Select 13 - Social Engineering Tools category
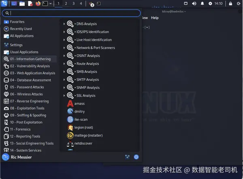 pos(30,143)
